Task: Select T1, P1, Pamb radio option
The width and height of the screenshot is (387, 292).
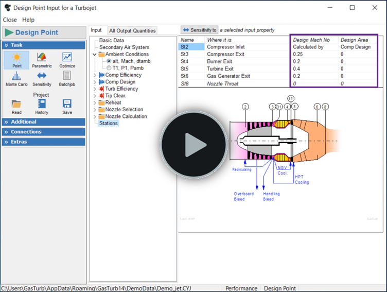Action: [109, 68]
